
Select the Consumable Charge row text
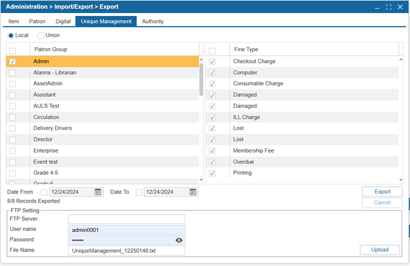[258, 83]
